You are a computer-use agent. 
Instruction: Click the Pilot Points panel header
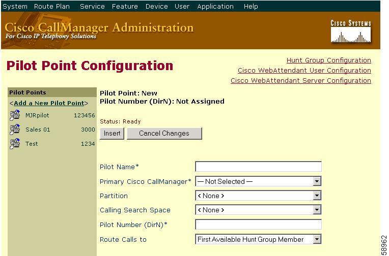[52, 92]
